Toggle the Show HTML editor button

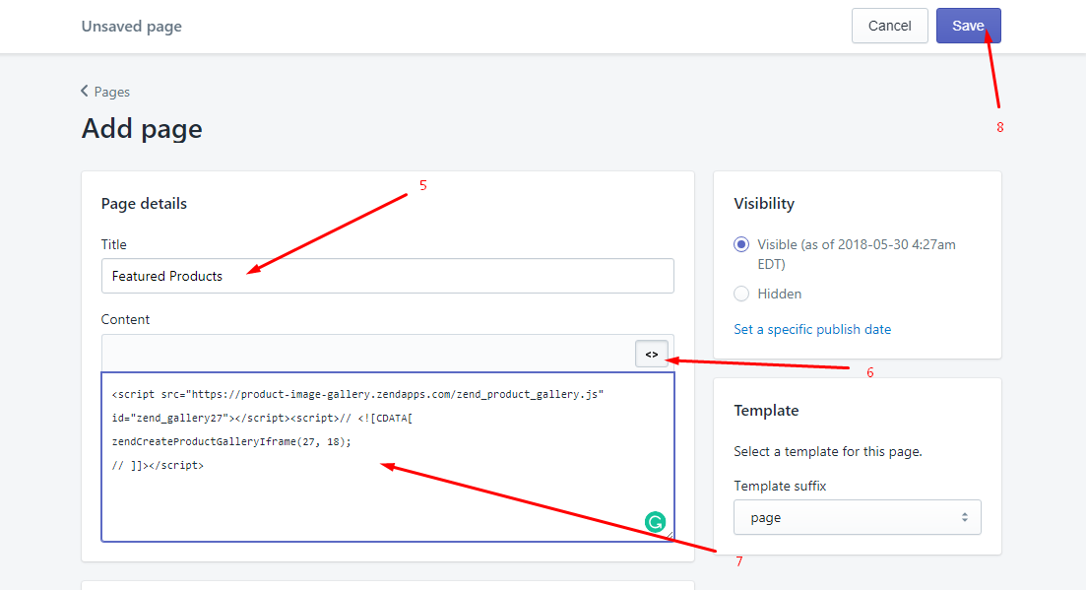point(652,354)
